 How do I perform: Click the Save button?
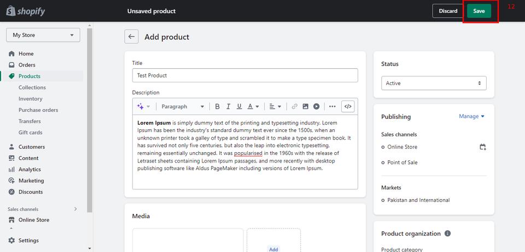coord(479,11)
